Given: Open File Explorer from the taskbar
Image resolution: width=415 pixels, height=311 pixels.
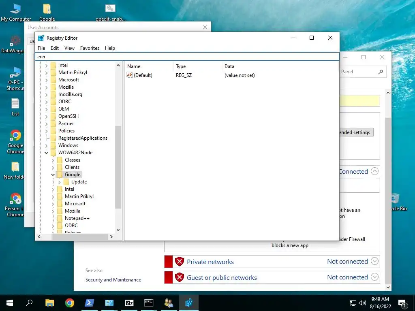Looking at the screenshot, I should [x=49, y=303].
